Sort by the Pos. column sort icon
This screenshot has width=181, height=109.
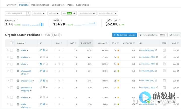pos(61,43)
